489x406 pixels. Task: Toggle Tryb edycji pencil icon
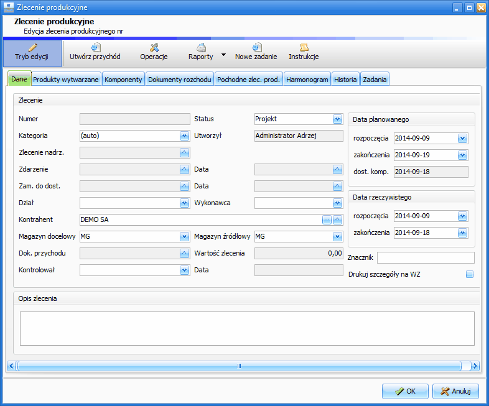[32, 47]
